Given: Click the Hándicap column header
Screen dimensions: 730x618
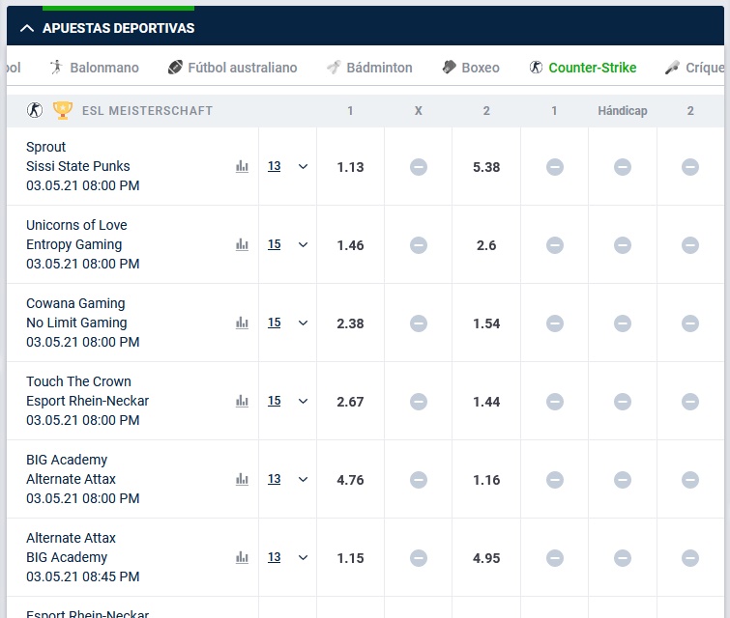Looking at the screenshot, I should point(623,111).
